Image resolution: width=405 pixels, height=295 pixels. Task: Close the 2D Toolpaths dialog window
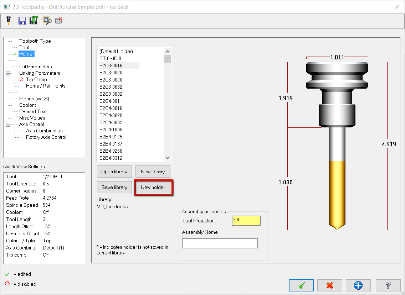click(397, 7)
